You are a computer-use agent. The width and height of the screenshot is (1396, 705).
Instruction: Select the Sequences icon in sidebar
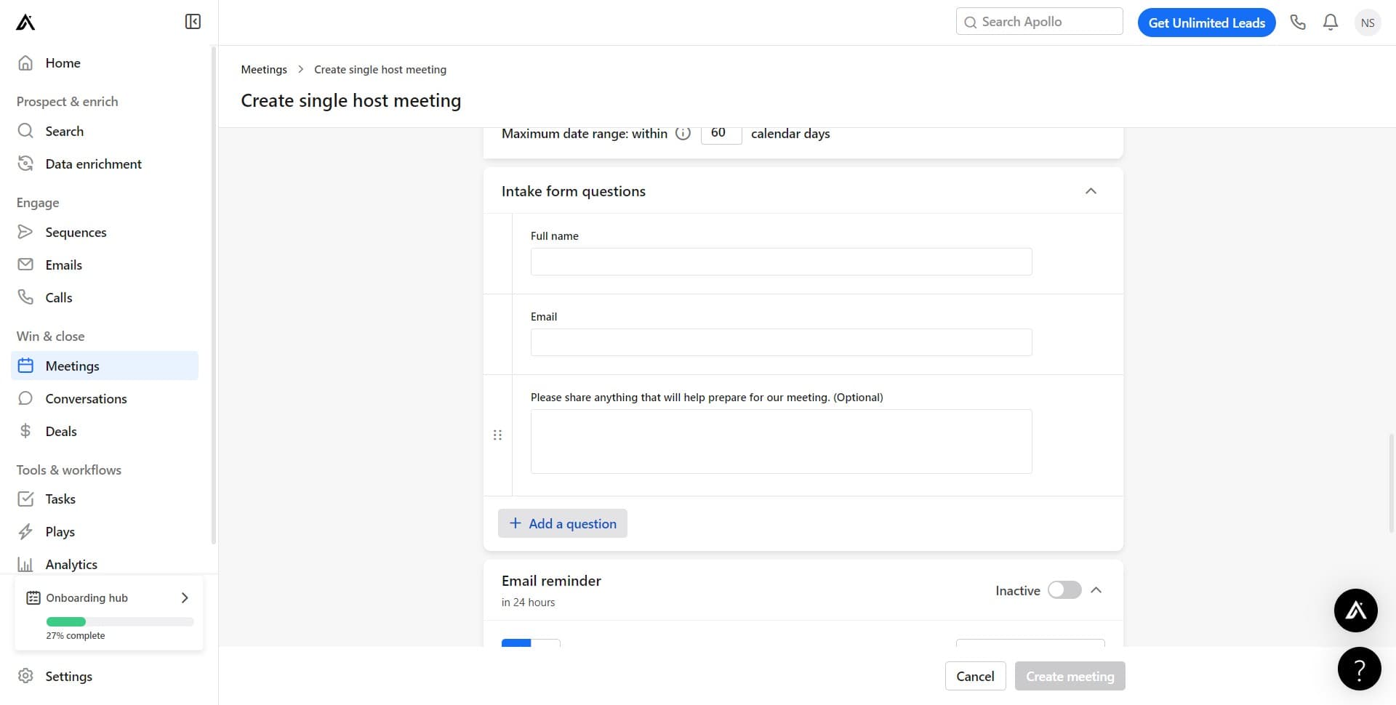[25, 232]
